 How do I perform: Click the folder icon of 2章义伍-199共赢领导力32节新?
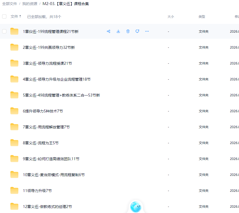click(14, 47)
